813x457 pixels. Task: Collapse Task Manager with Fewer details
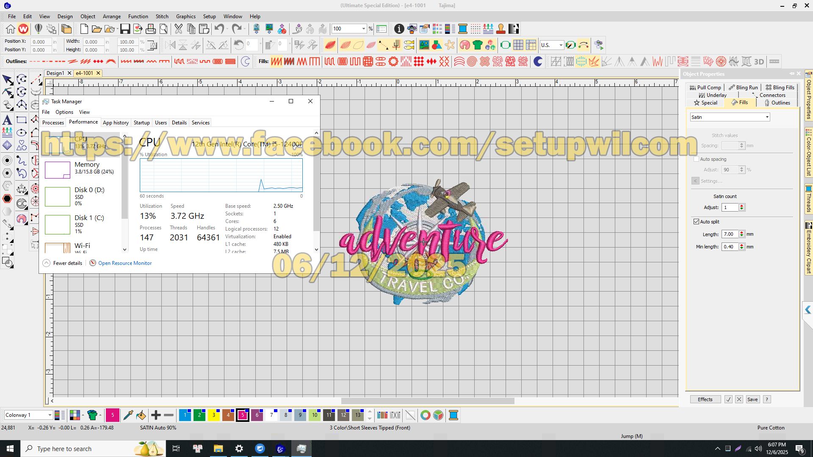tap(63, 263)
